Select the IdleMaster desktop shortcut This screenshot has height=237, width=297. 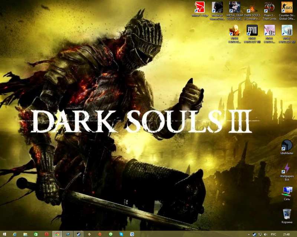(287, 147)
